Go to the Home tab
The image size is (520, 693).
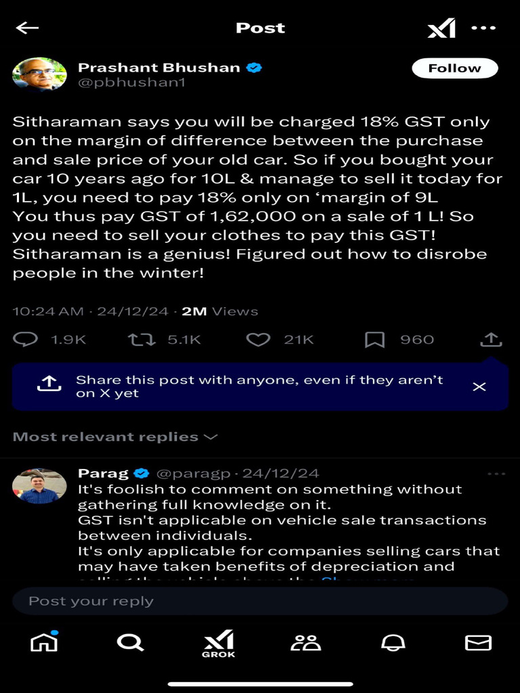tap(44, 642)
